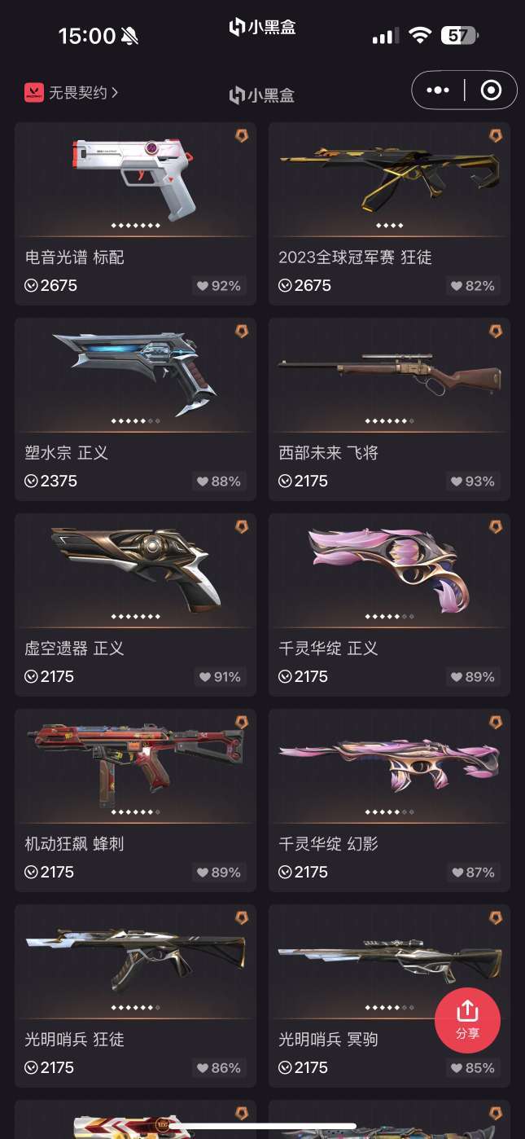The width and height of the screenshot is (525, 1139).
Task: Tap the tier badge on 千灵华绽 正义 card
Action: (x=495, y=527)
